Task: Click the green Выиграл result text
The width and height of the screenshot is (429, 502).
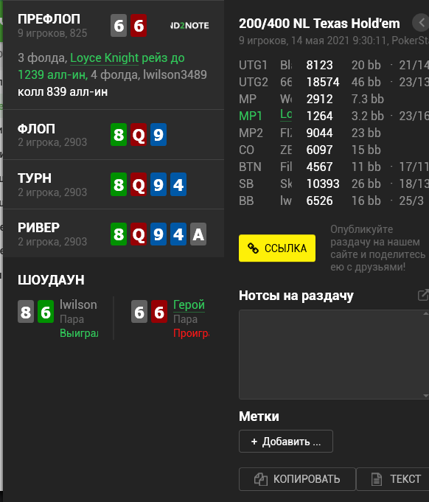Action: 79,333
